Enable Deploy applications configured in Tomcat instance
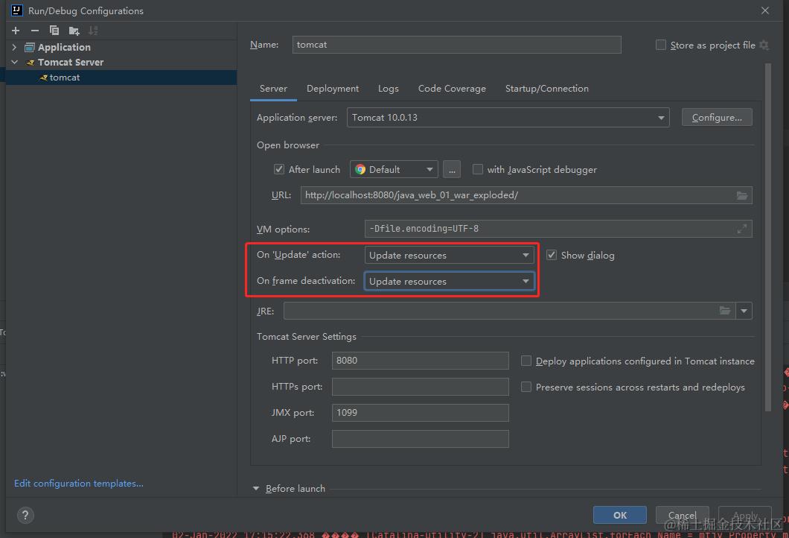The height and width of the screenshot is (538, 789). pyautogui.click(x=526, y=361)
